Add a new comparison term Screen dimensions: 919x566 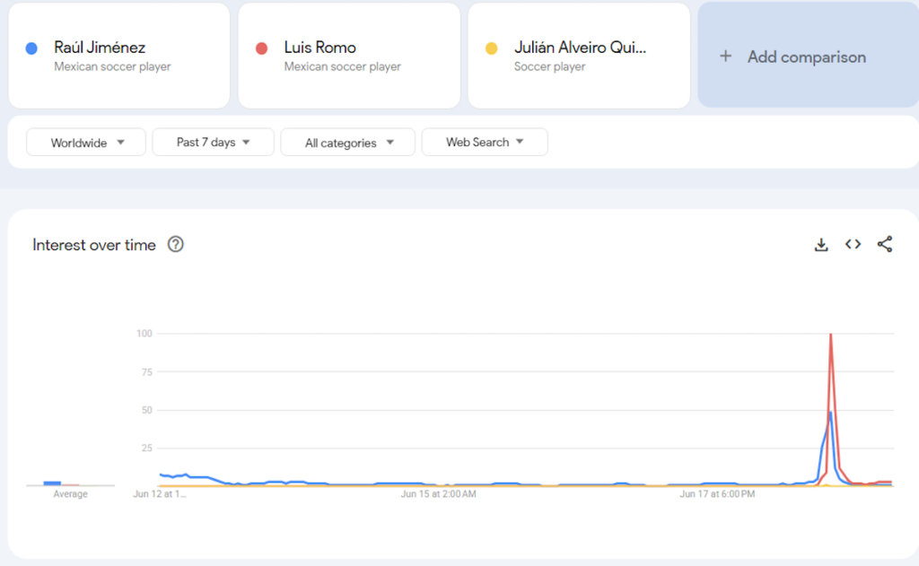pos(809,56)
